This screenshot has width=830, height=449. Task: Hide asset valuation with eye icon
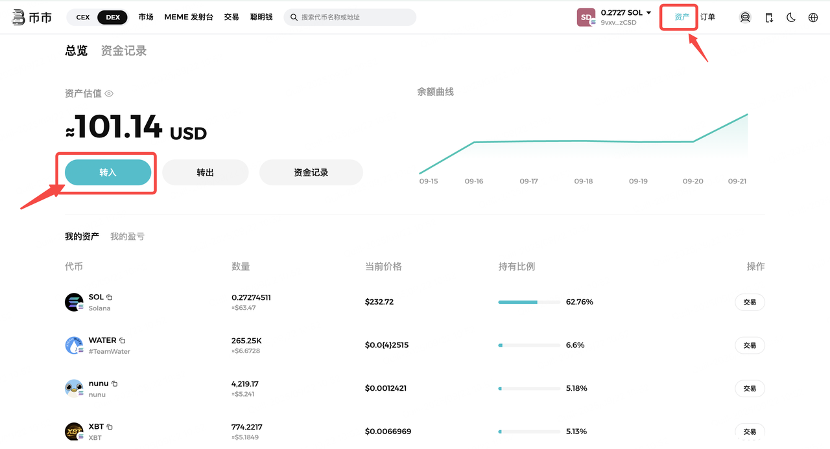click(109, 94)
